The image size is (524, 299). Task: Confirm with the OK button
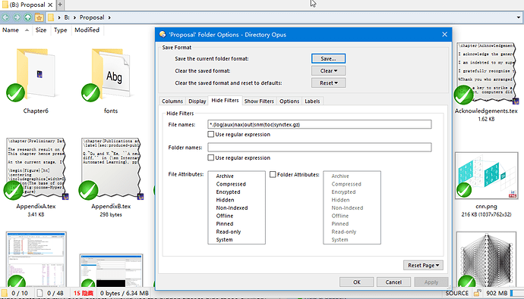[357, 282]
